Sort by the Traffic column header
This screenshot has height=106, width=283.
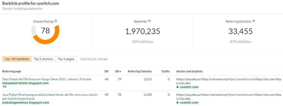point(166,71)
